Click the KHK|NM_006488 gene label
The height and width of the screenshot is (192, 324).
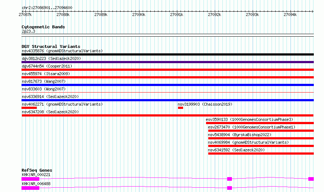coord(36,184)
